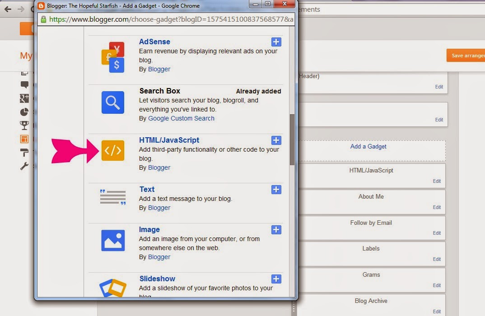Click the Image gadget picture icon

[x=113, y=240]
